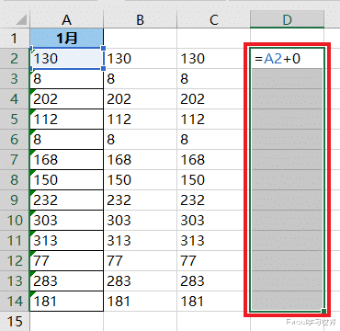Click cell C2 containing 130
340x331 pixels.
(x=213, y=58)
